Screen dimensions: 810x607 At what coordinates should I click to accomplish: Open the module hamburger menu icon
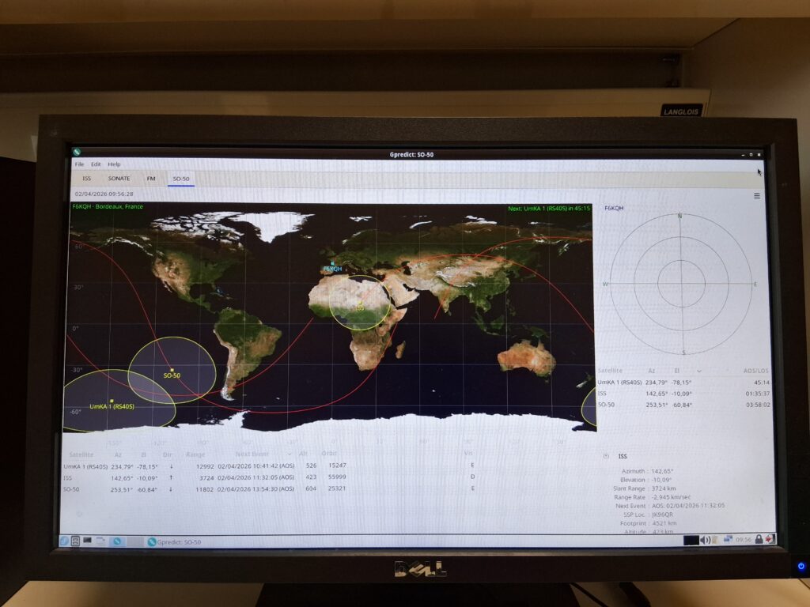(x=757, y=195)
